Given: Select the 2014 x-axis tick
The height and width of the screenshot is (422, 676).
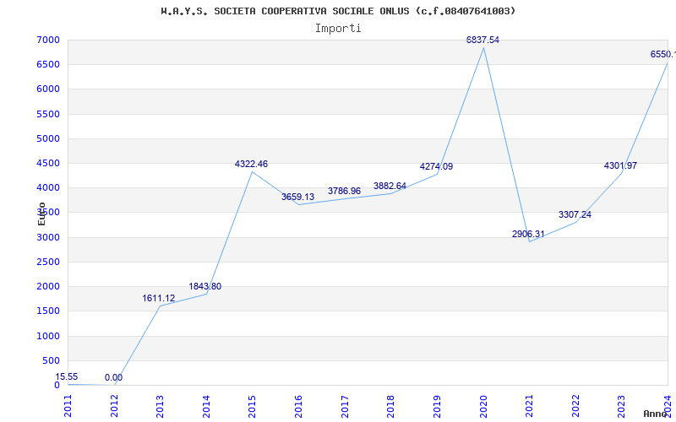Looking at the screenshot, I should pos(206,406).
